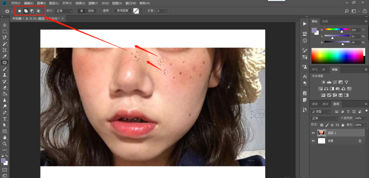Toggle visibility of the 背景 layer
Viewport: 369px width, 178px height.
pos(314,141)
